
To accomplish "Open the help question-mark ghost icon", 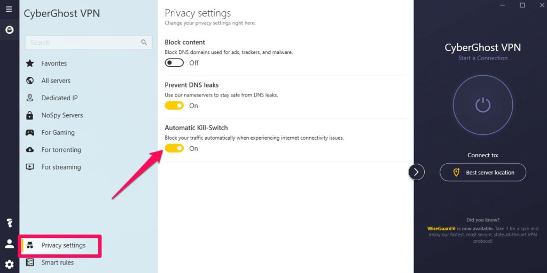I will (10, 223).
